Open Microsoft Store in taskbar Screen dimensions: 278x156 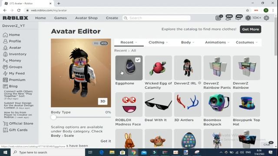click(x=122, y=152)
